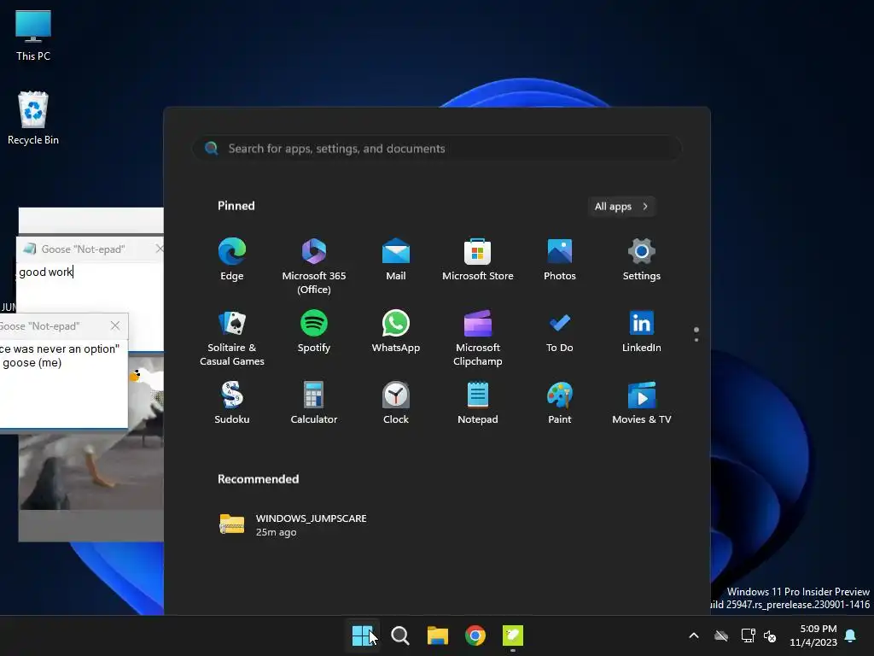Image resolution: width=874 pixels, height=656 pixels.
Task: Open the notifications bell icon
Action: [851, 635]
